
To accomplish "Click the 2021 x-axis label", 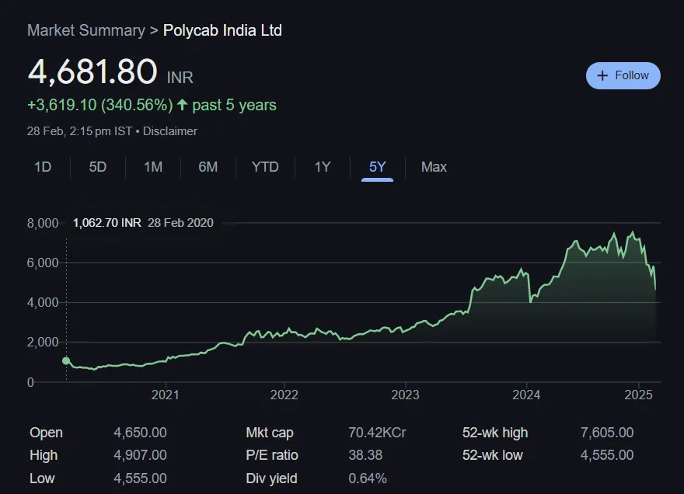I will [166, 395].
